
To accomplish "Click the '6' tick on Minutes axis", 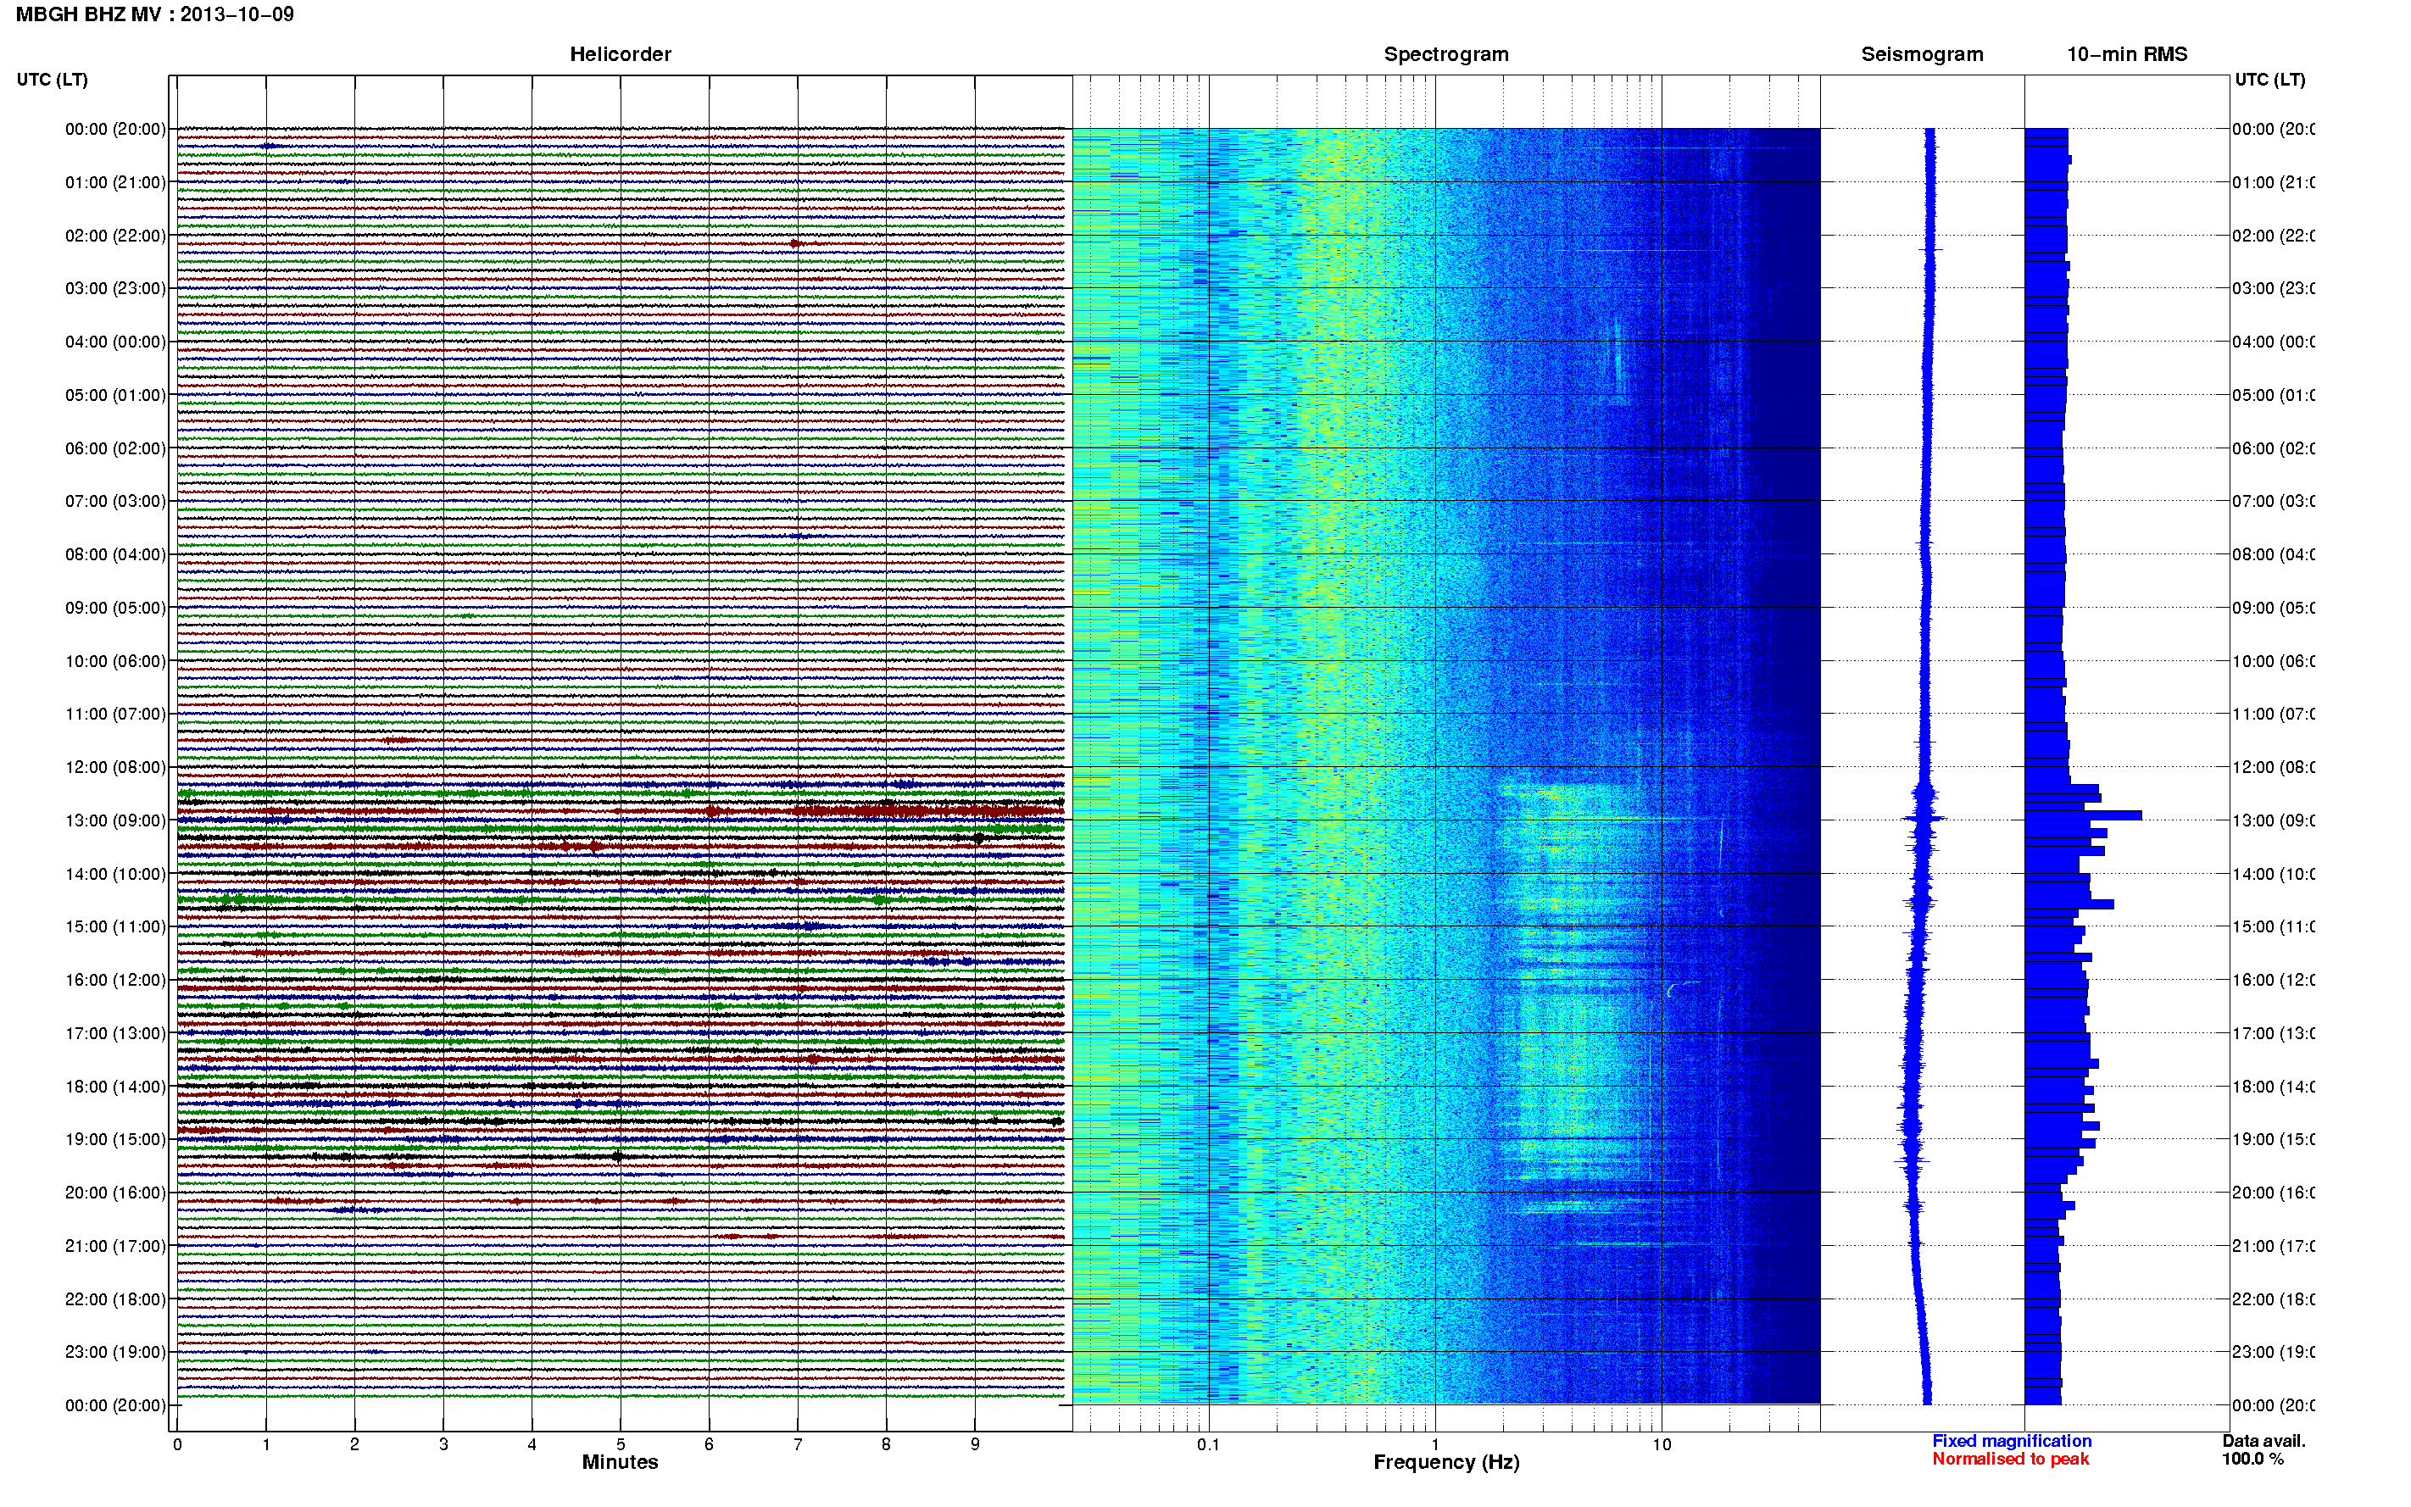I will [x=710, y=1444].
